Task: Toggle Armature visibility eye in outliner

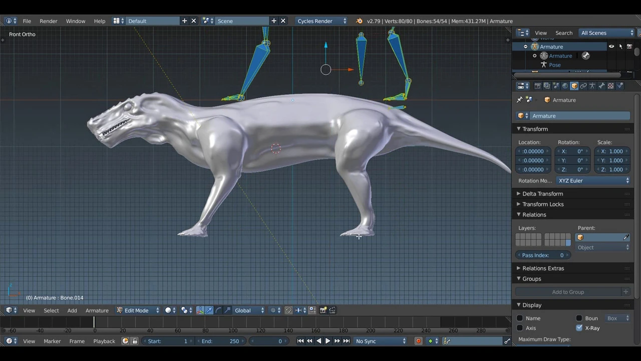Action: (611, 47)
